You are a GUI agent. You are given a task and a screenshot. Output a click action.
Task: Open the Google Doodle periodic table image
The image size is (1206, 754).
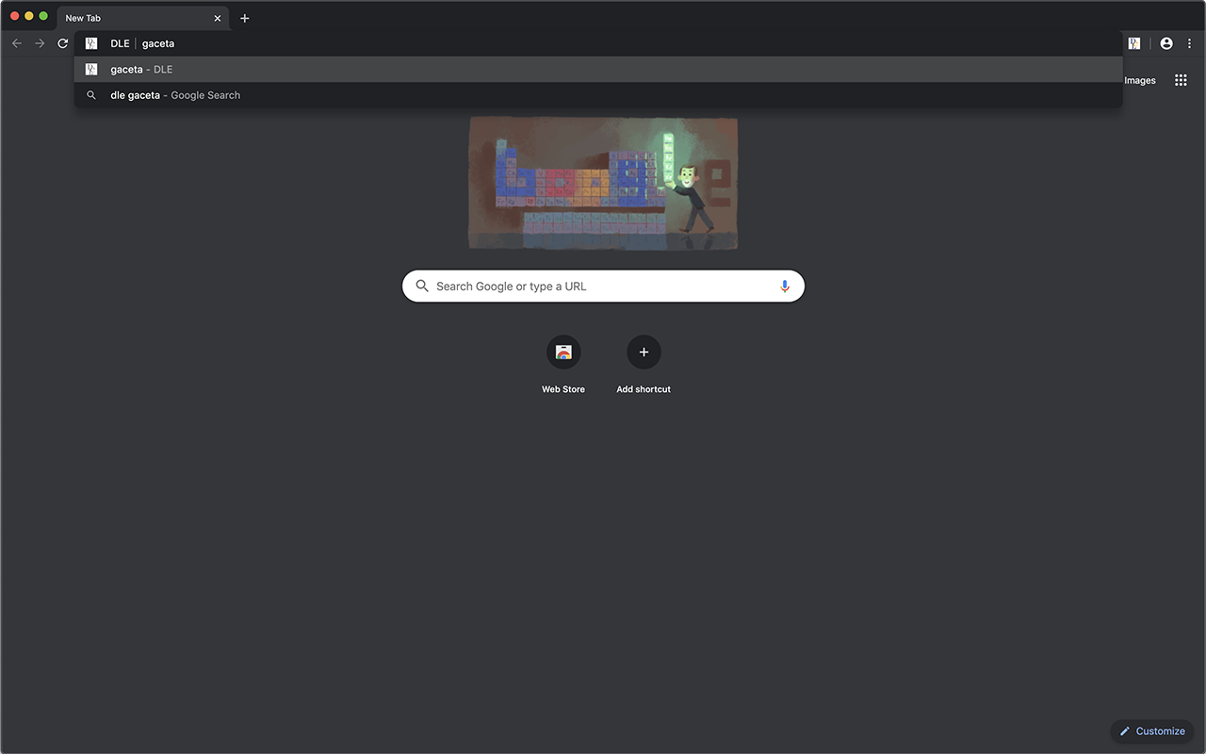click(603, 184)
